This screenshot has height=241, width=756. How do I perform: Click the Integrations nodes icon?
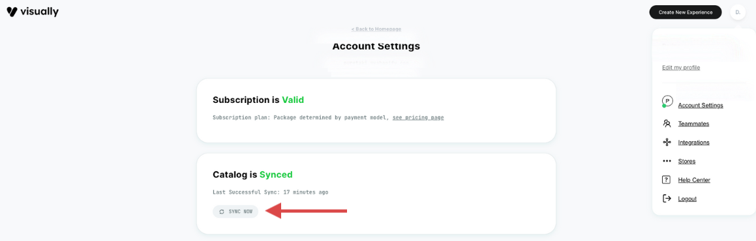click(667, 143)
